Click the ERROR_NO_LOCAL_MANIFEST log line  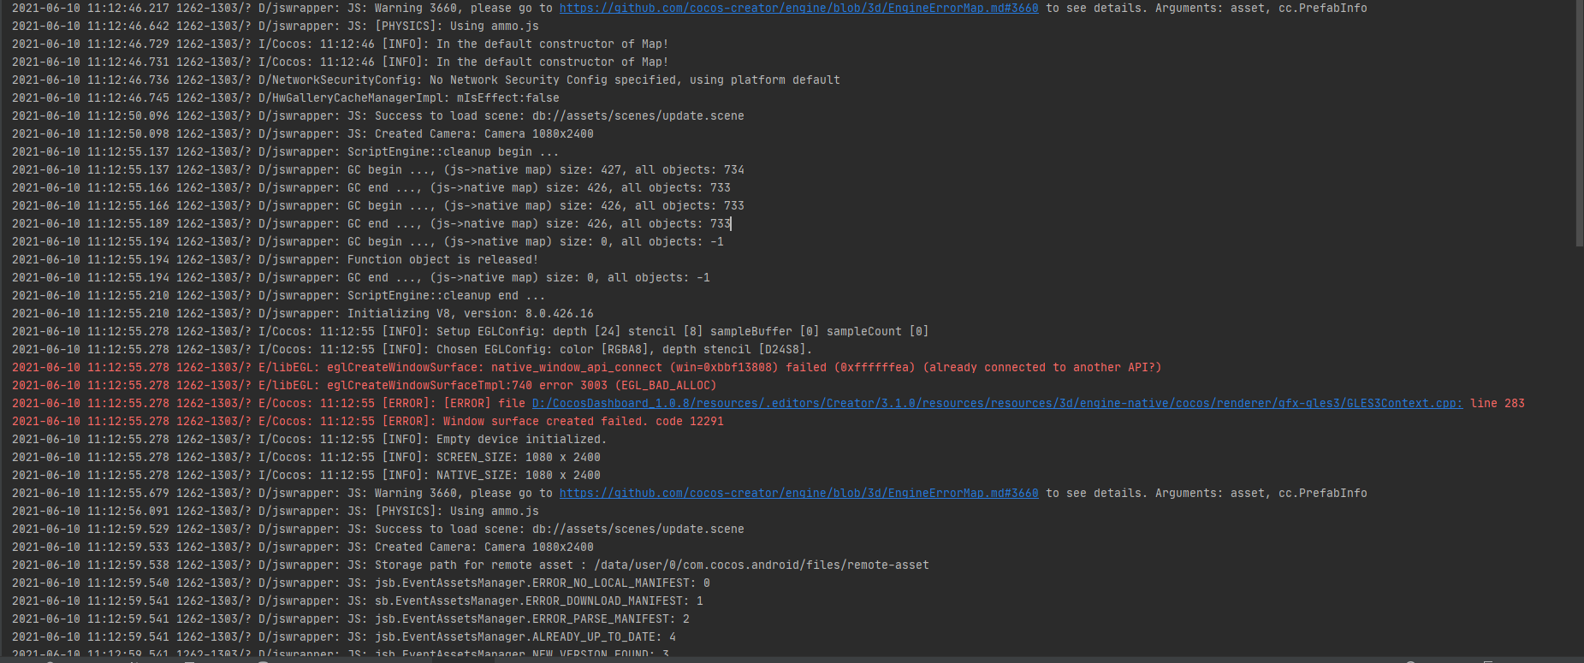click(542, 583)
